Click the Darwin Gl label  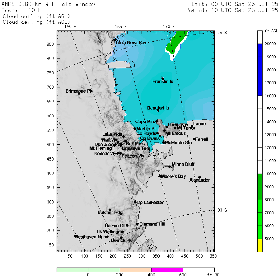114,226
